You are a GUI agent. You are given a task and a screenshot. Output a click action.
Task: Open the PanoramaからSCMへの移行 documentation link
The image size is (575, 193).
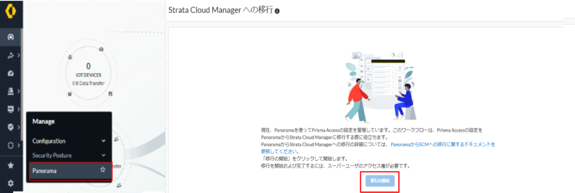[x=443, y=144]
